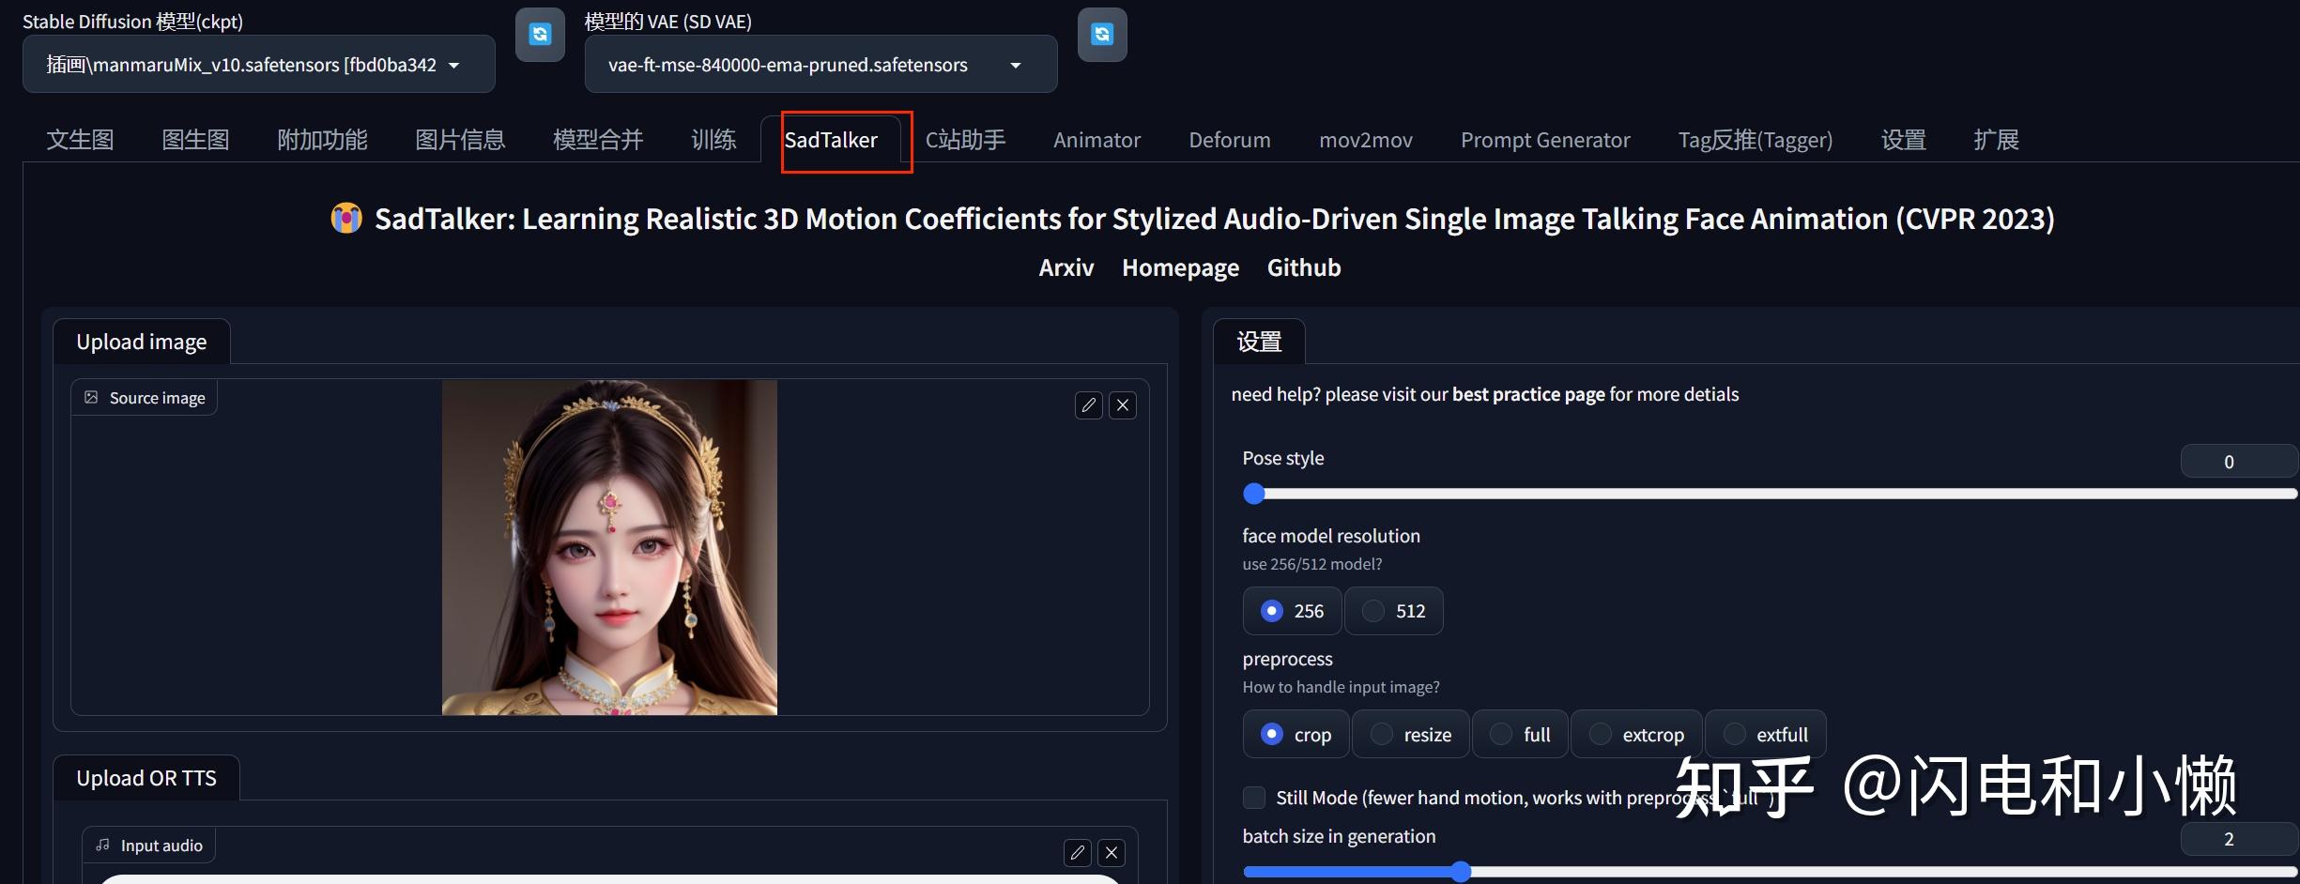This screenshot has width=2300, height=884.
Task: Click the input audio edit pencil icon
Action: 1077,852
